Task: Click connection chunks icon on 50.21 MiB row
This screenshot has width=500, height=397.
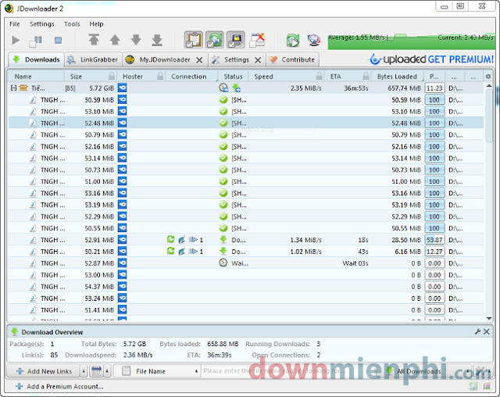Action: 193,252
